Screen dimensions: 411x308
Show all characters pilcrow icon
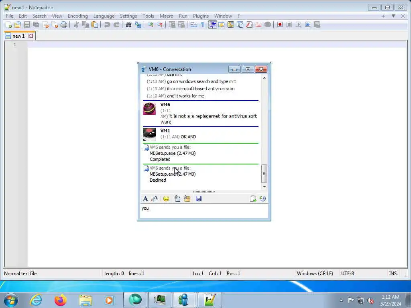click(x=203, y=24)
